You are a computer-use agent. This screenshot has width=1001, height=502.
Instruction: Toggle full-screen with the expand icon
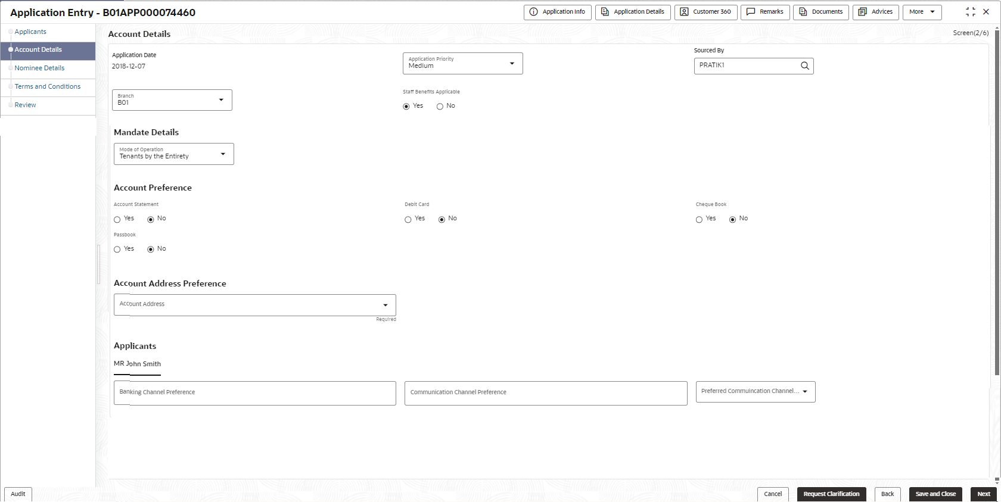pos(971,12)
